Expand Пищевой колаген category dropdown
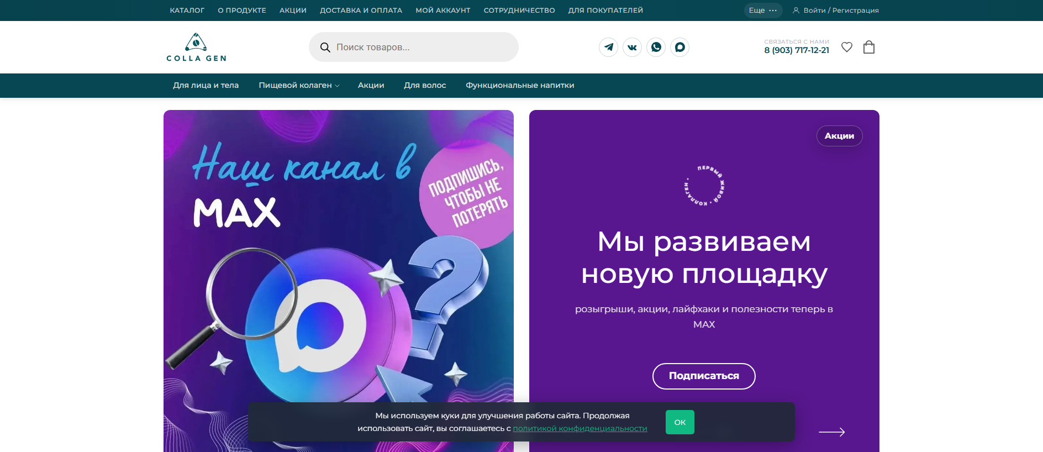 pos(299,85)
